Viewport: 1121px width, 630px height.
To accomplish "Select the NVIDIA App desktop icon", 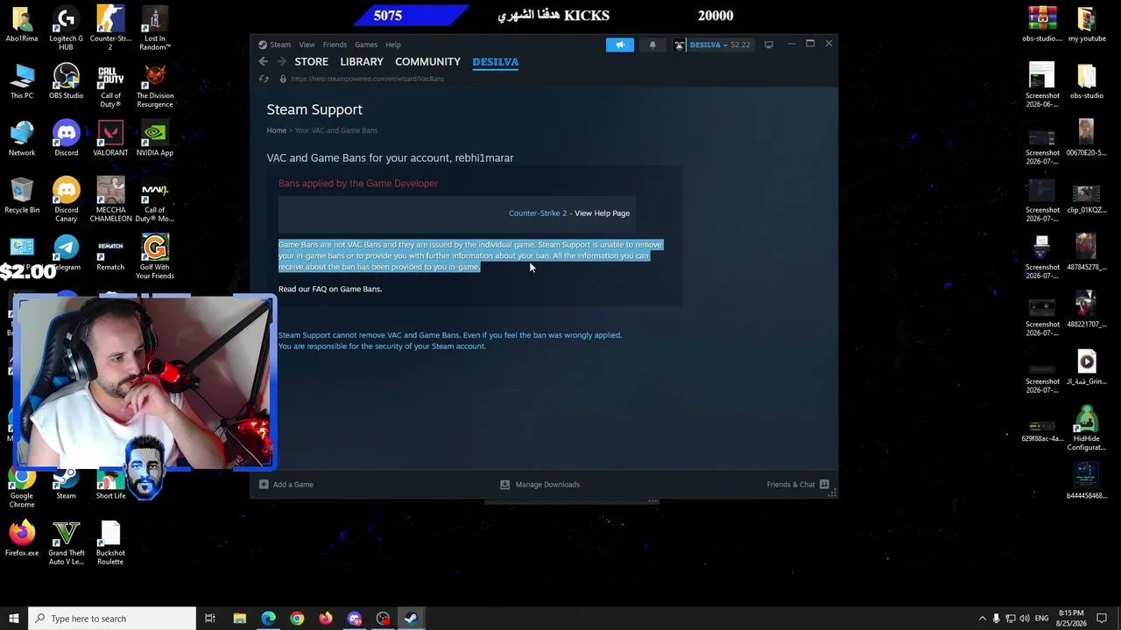I will (x=155, y=139).
